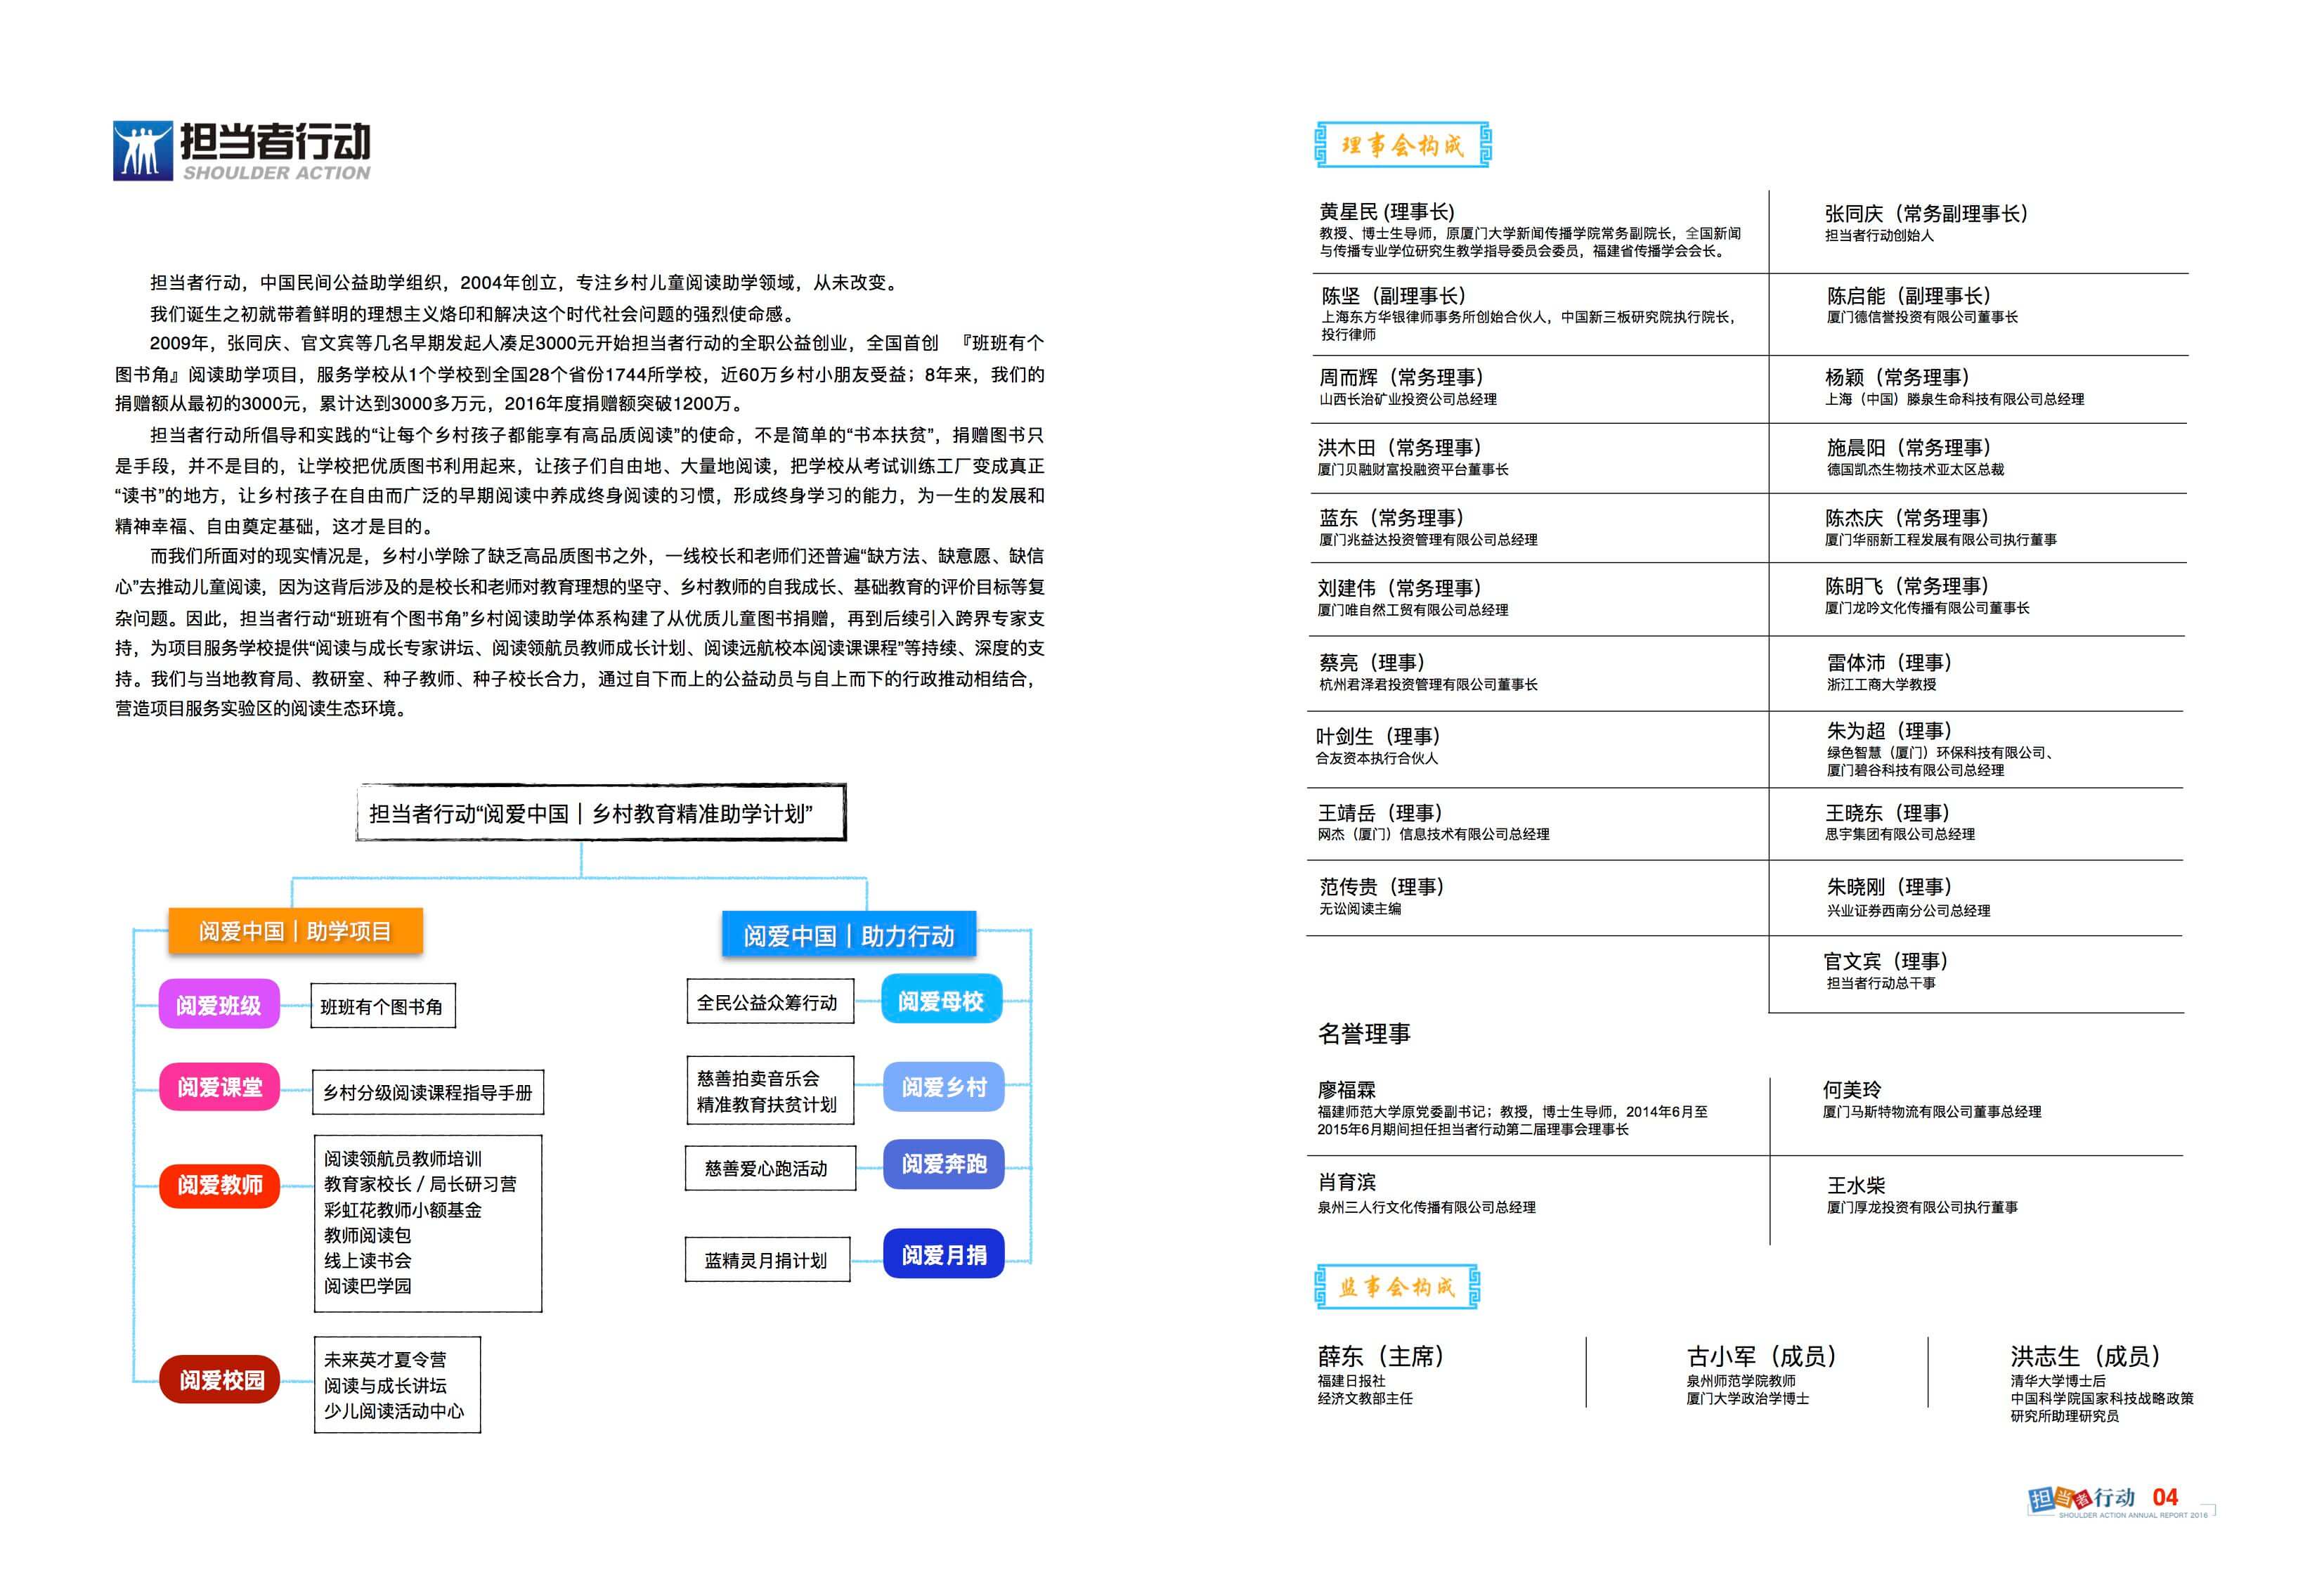This screenshot has height=1577, width=2324.
Task: Click the 阅爱校园 dark red label
Action: (x=220, y=1380)
